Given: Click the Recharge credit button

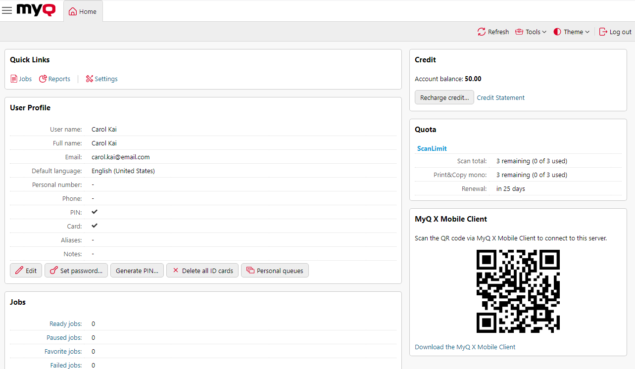Looking at the screenshot, I should (444, 97).
